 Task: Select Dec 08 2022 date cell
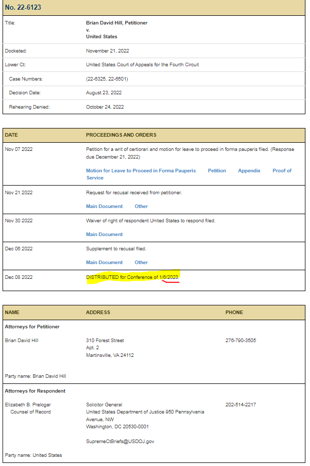[19, 277]
